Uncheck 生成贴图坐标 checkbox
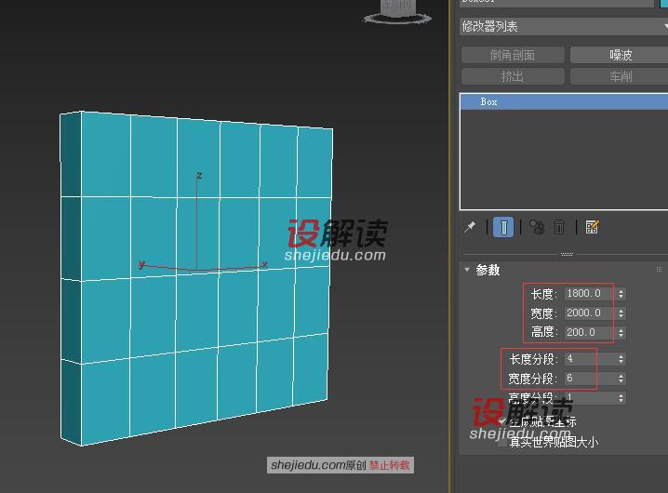Image resolution: width=668 pixels, height=493 pixels. 502,421
